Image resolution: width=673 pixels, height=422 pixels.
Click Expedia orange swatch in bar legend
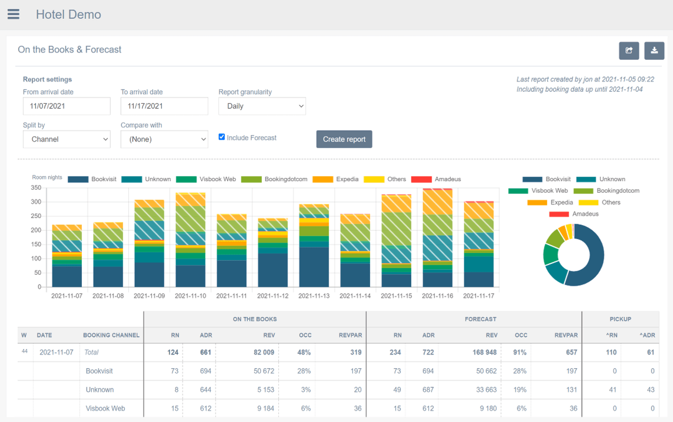coord(323,179)
